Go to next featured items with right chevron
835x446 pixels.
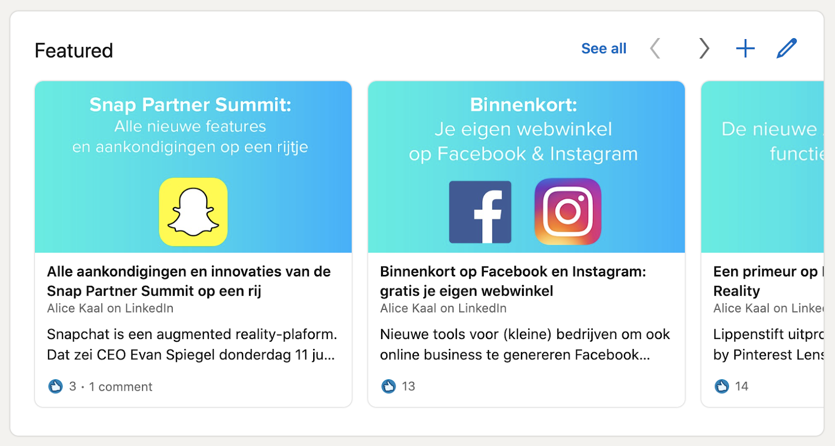click(704, 49)
